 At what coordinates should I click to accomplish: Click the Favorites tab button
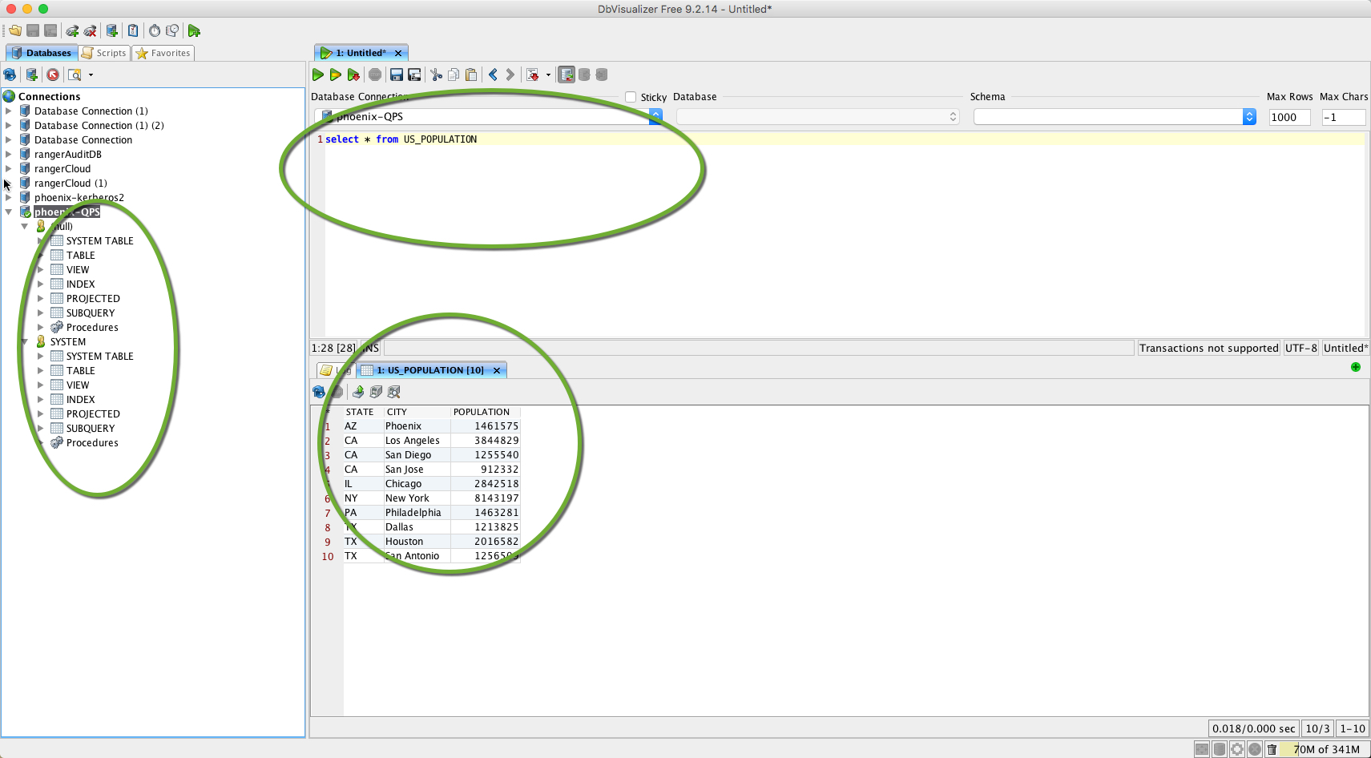coord(163,53)
